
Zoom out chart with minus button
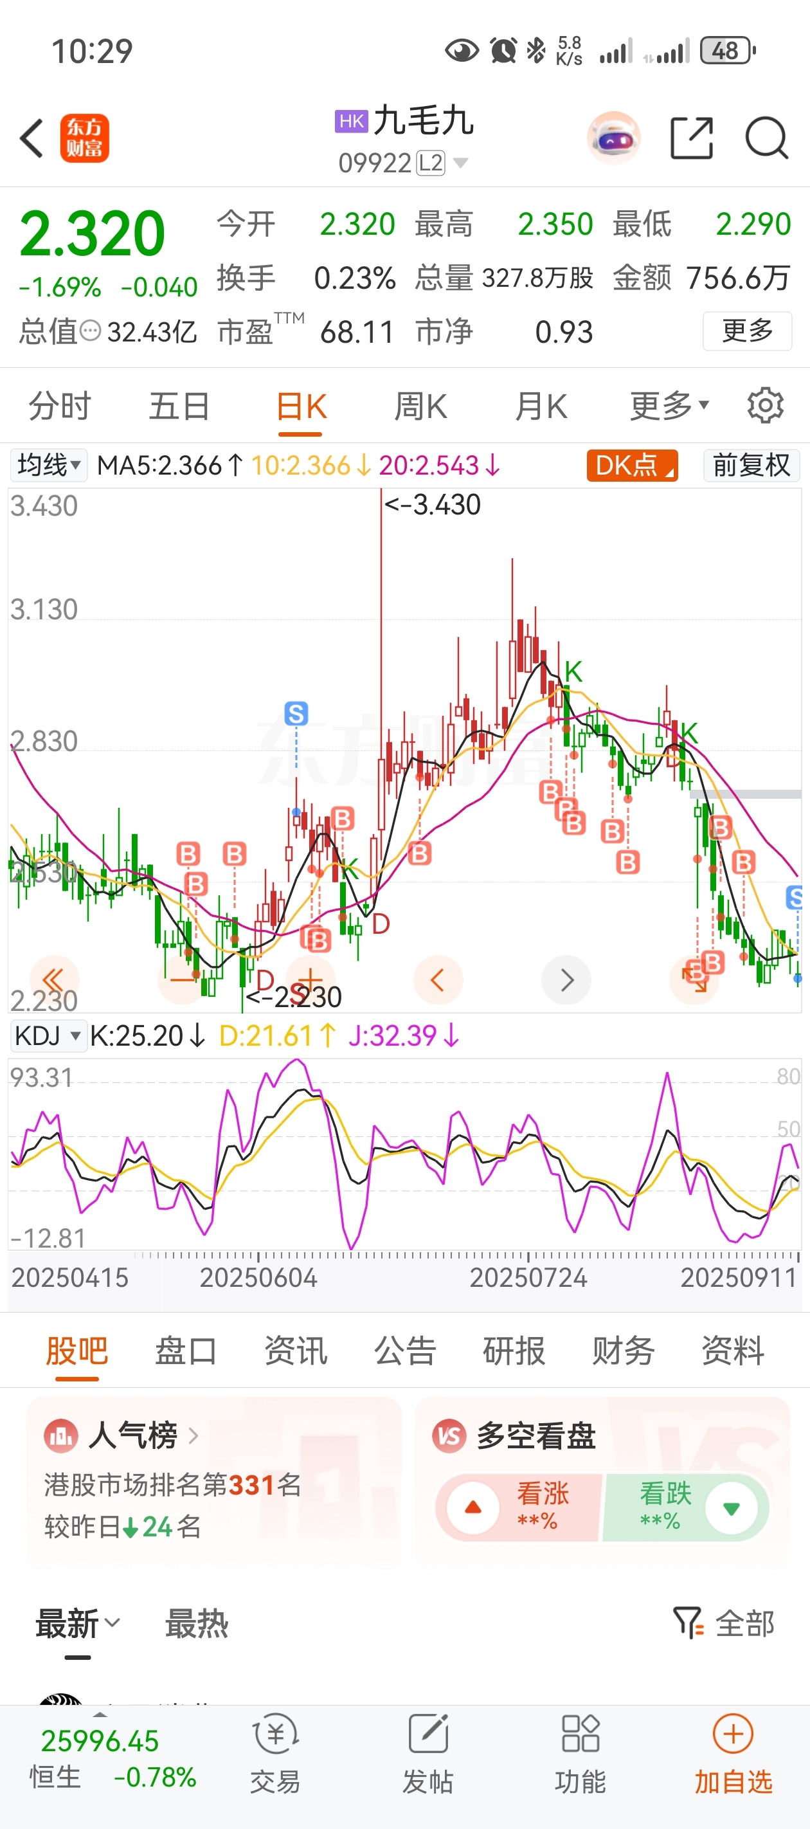(x=183, y=980)
